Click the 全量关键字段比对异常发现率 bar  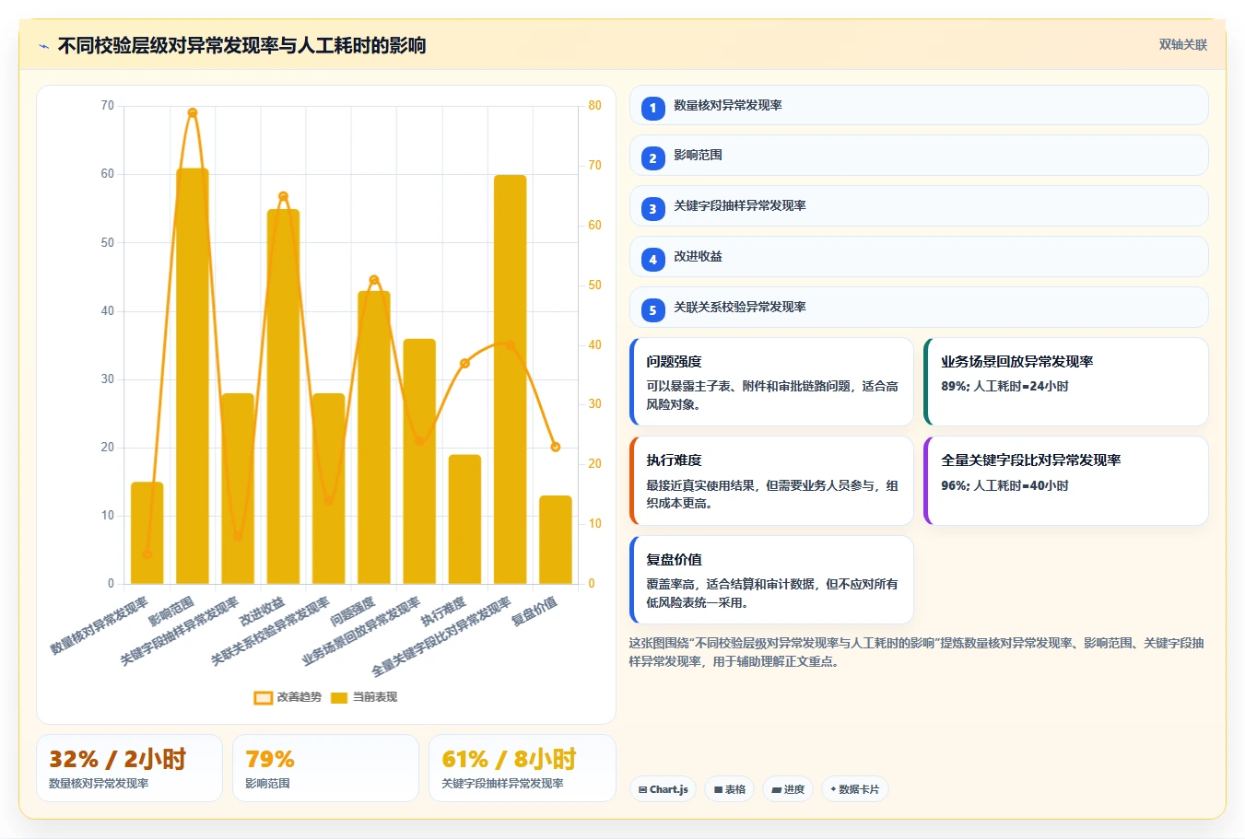pyautogui.click(x=511, y=379)
